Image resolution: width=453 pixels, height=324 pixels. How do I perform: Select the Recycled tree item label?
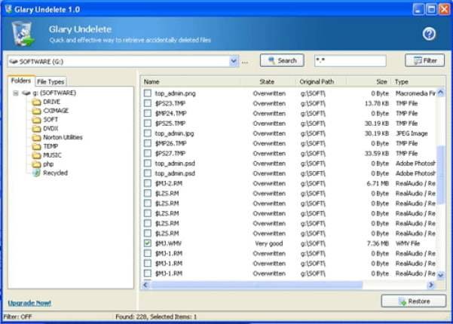[x=55, y=173]
